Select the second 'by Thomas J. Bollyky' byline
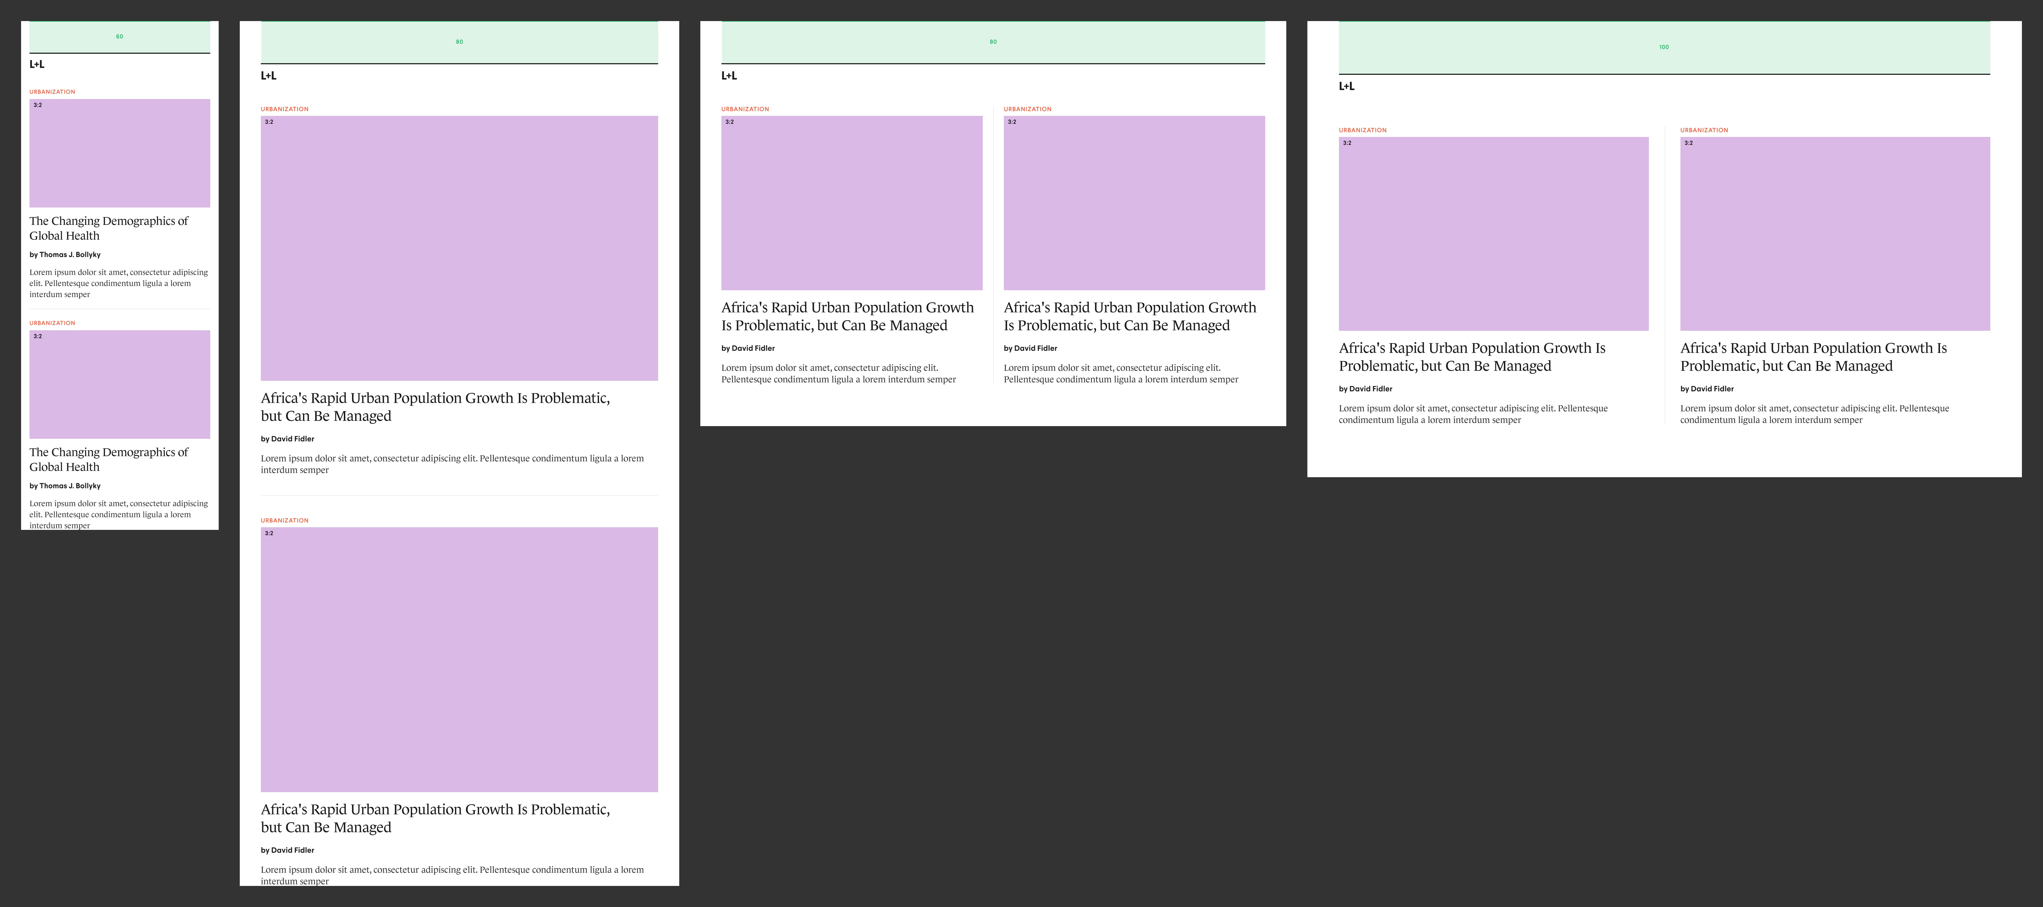The image size is (2043, 907). [x=65, y=486]
